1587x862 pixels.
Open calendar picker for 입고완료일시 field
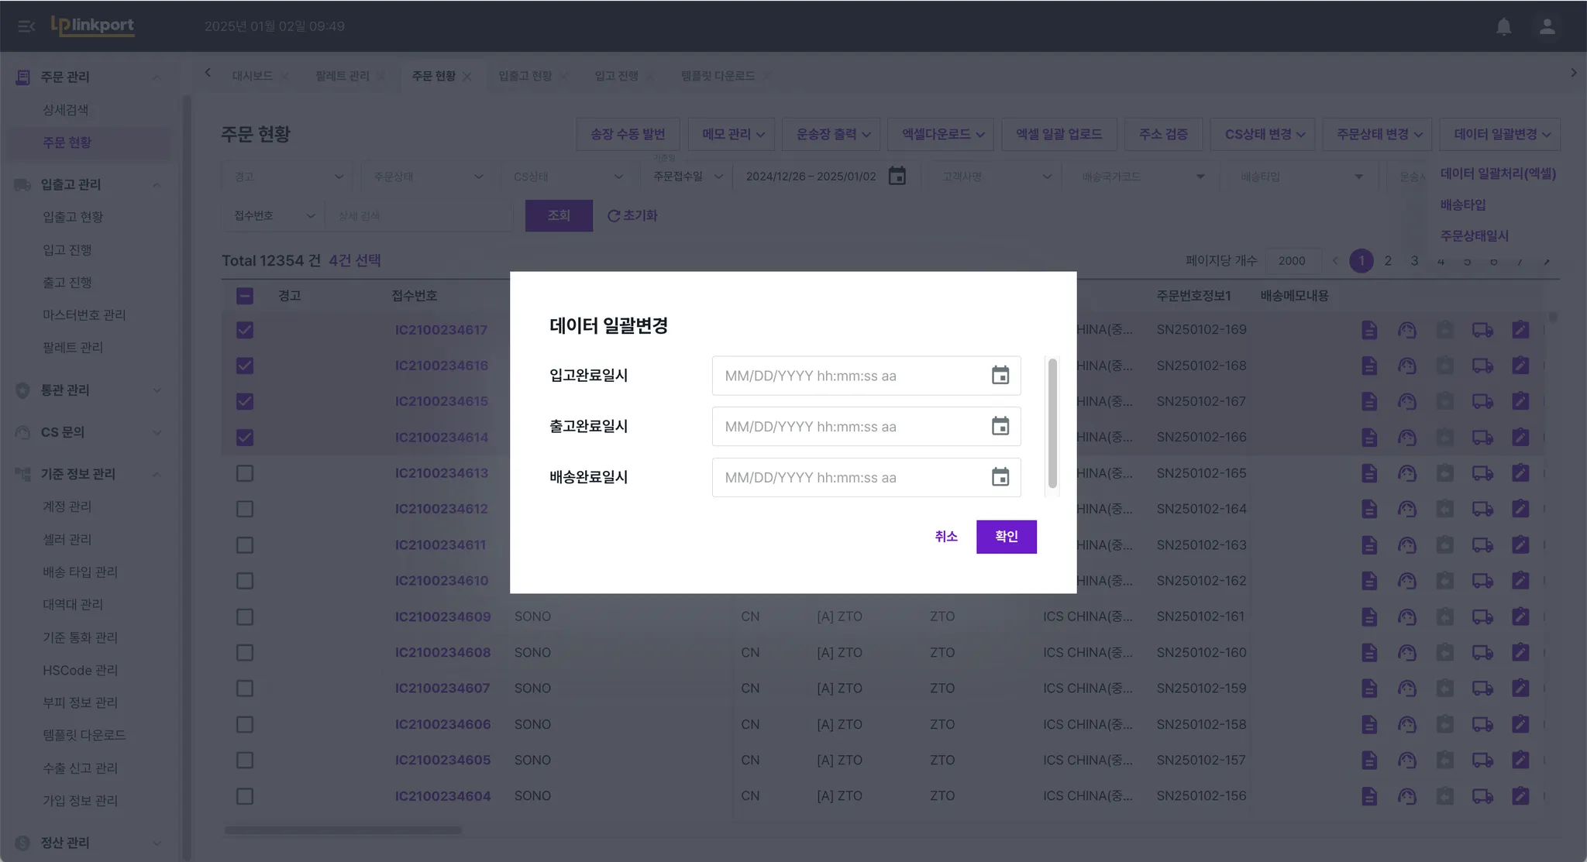tap(1000, 376)
